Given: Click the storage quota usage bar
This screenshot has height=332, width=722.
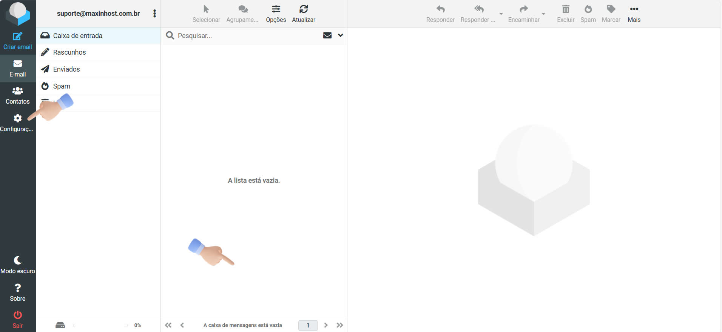Looking at the screenshot, I should click(100, 325).
